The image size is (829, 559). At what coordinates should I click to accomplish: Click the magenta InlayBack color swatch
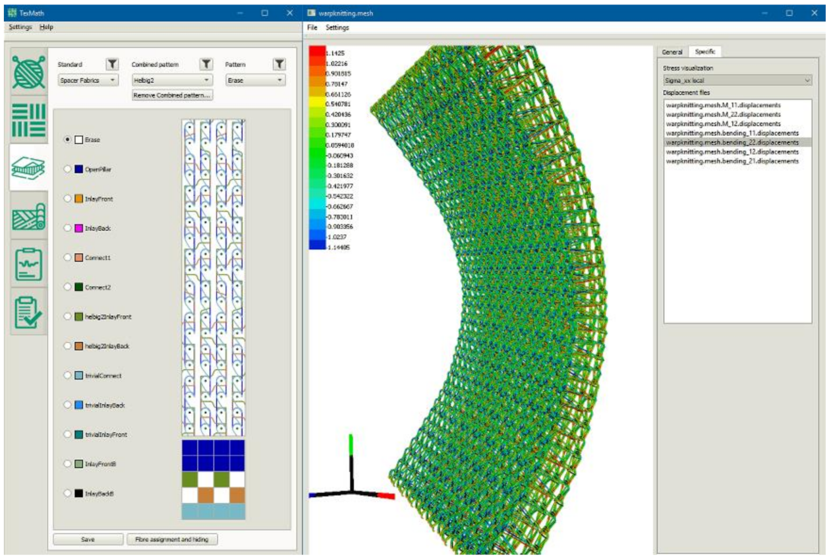(78, 228)
